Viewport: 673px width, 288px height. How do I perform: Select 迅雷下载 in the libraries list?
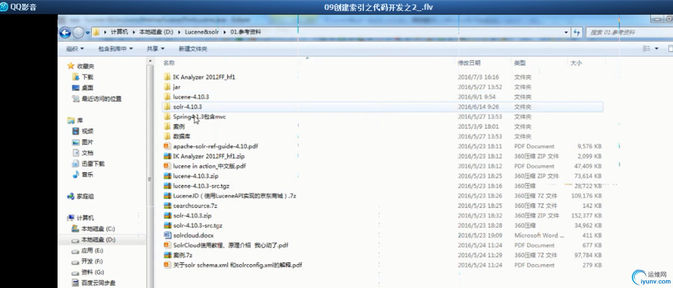(x=93, y=164)
